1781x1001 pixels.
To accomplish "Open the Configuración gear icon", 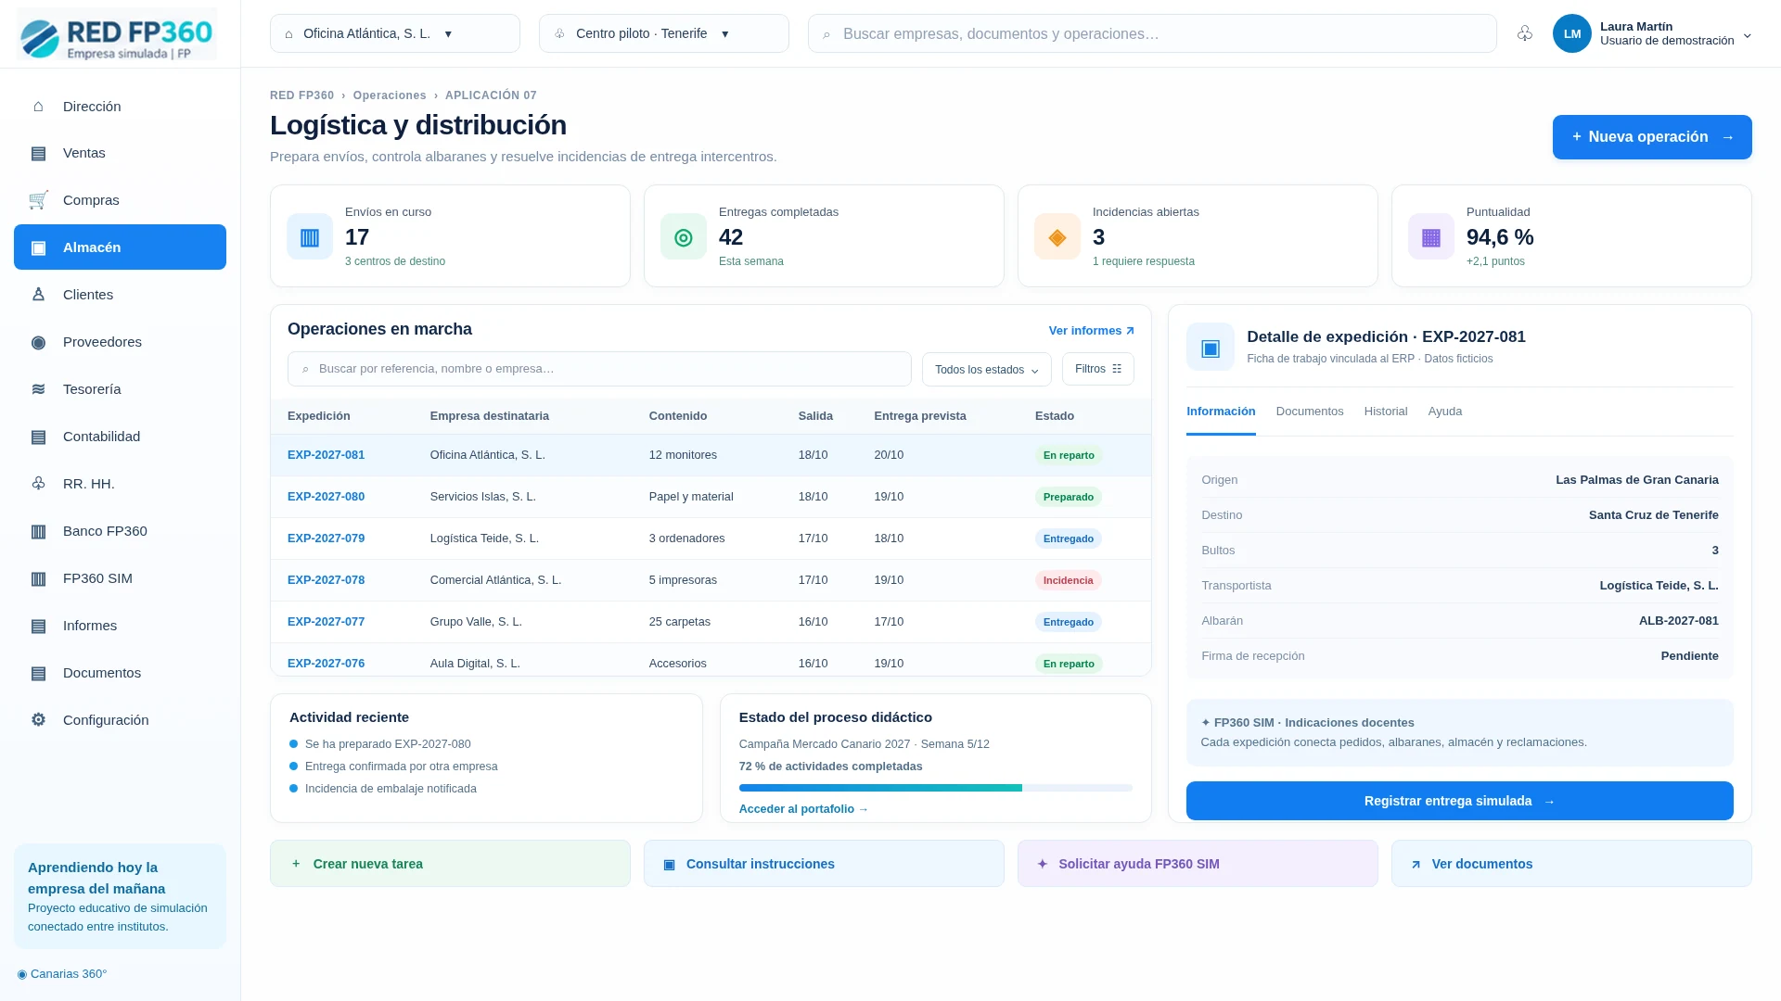I will tap(38, 720).
